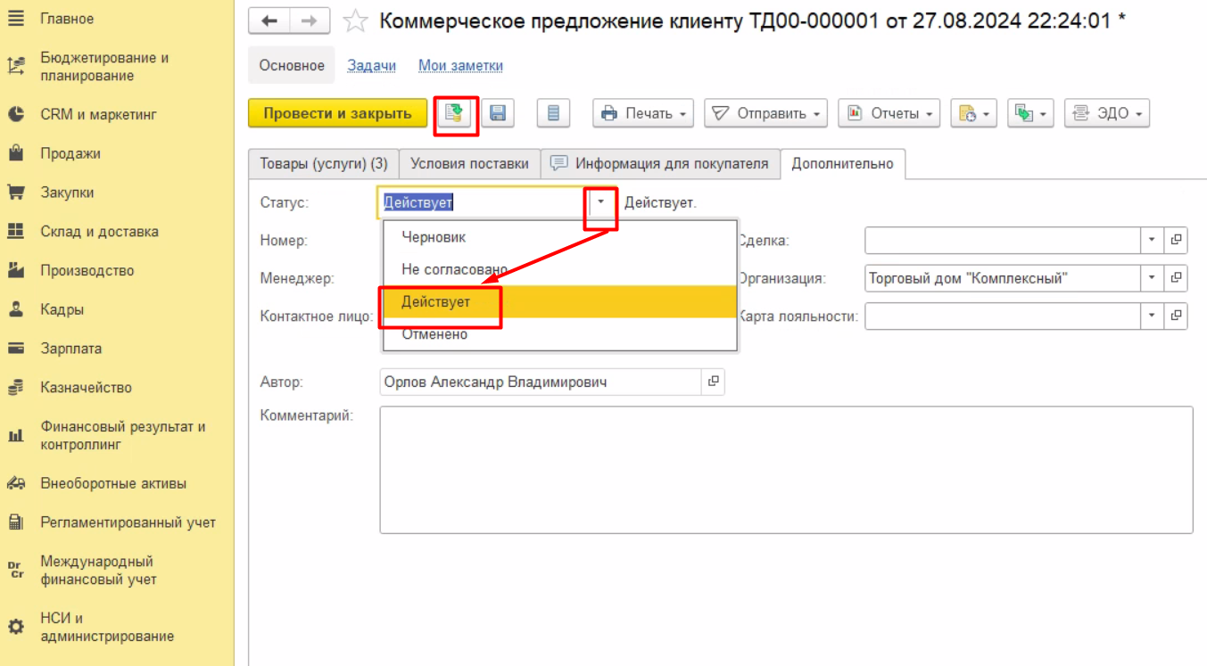1207x666 pixels.
Task: Open the Задачи link
Action: pos(371,66)
